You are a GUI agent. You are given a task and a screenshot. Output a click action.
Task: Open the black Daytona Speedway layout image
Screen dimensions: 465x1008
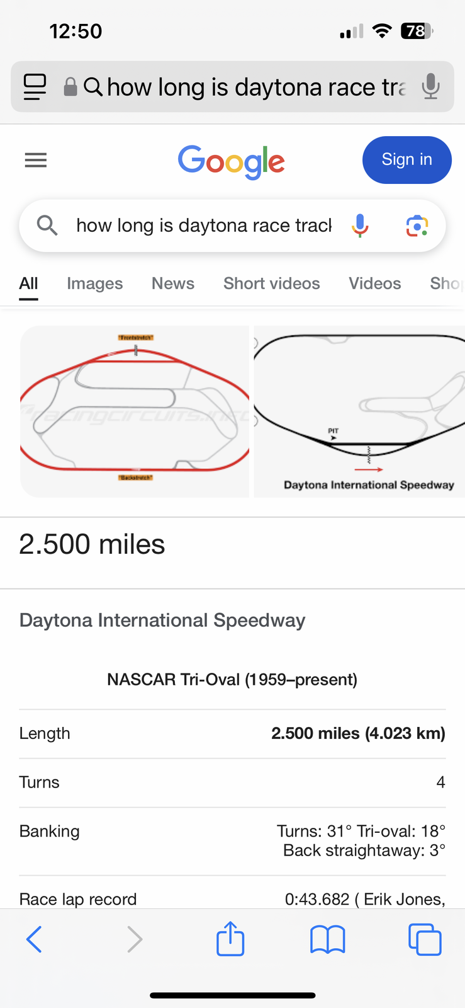pos(360,411)
